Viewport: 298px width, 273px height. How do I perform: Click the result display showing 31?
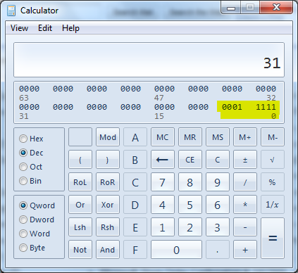149,60
